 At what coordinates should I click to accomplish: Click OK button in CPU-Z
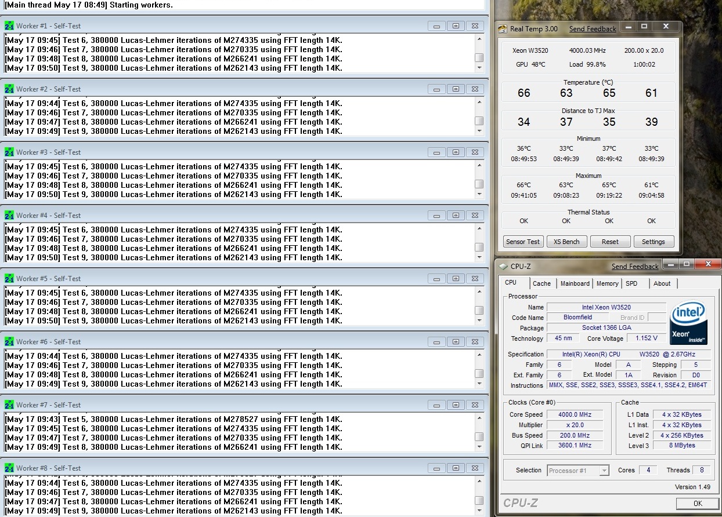(x=698, y=503)
